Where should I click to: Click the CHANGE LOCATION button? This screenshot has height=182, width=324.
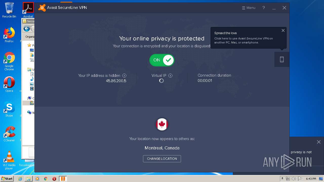coord(162,159)
